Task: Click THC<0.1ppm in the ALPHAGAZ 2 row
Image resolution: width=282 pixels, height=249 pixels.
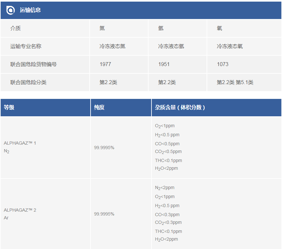Action: (169, 231)
